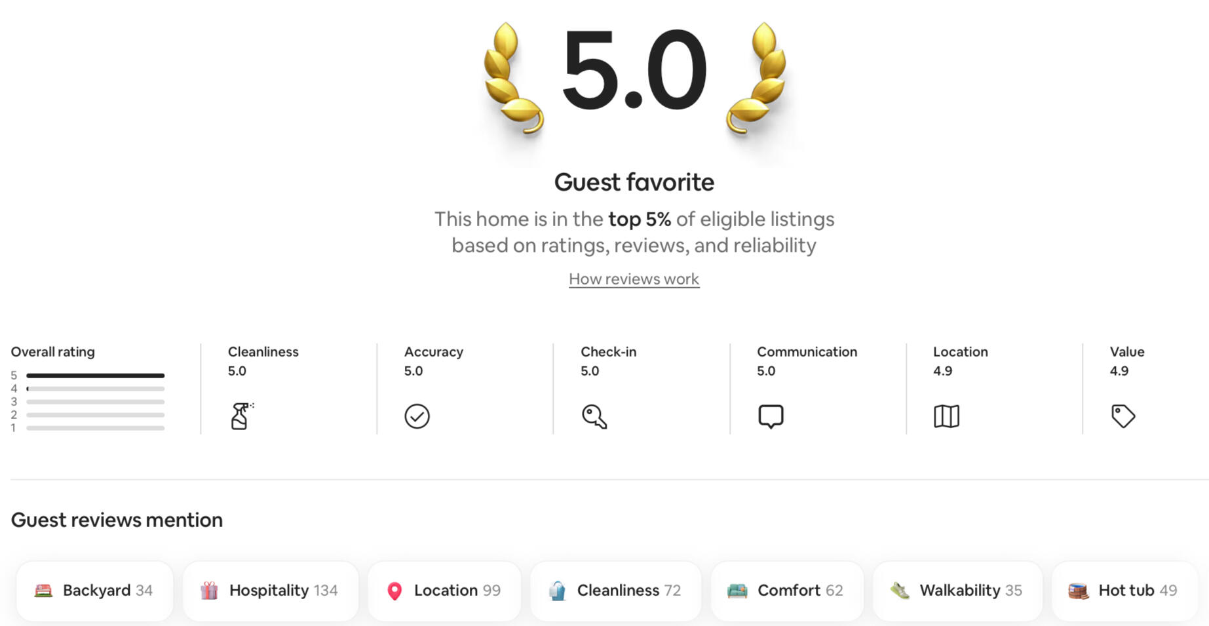Click the Cleanliness spray bottle icon

point(241,416)
